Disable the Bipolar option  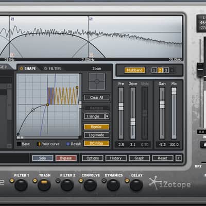point(96,127)
